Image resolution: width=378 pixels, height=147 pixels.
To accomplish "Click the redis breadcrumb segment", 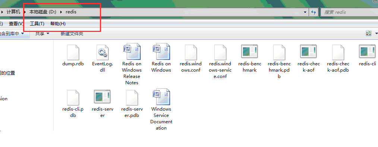I will [x=71, y=12].
